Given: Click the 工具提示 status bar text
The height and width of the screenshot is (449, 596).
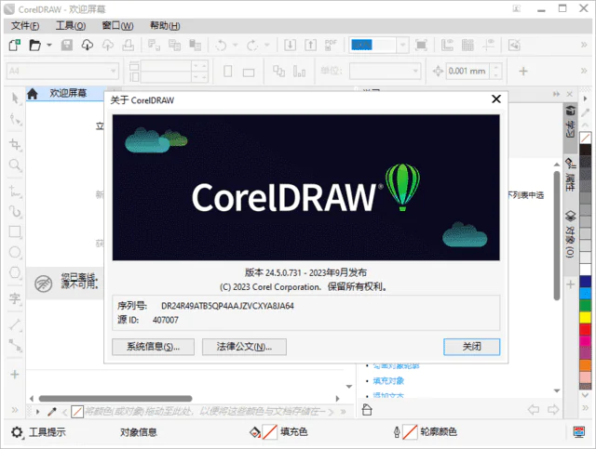Looking at the screenshot, I should (x=47, y=432).
